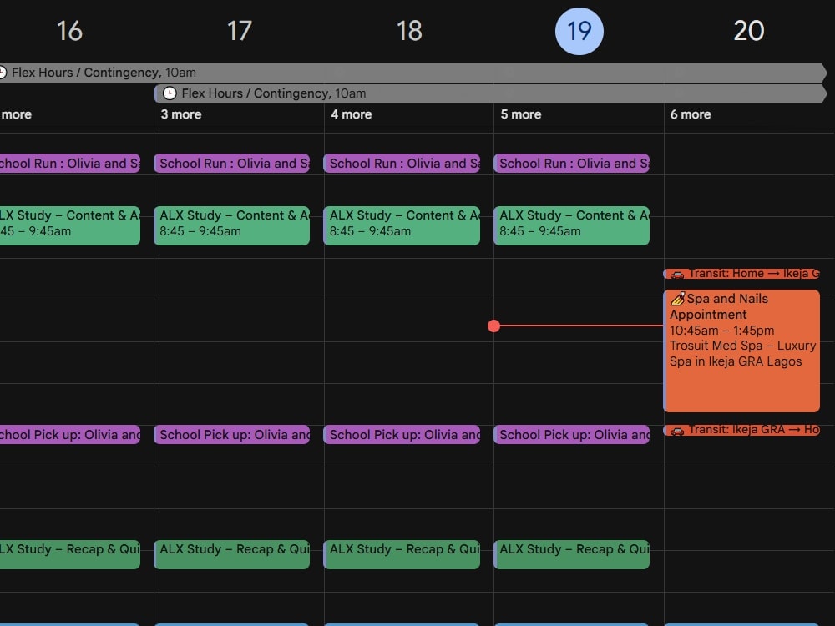Open ALX Study Recap event on day 18
Screen dimensions: 835x626
pos(402,555)
